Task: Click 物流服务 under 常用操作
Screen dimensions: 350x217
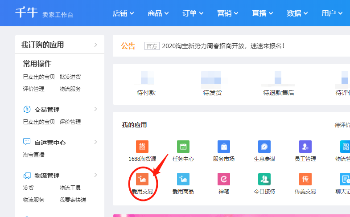Action: 70,89
